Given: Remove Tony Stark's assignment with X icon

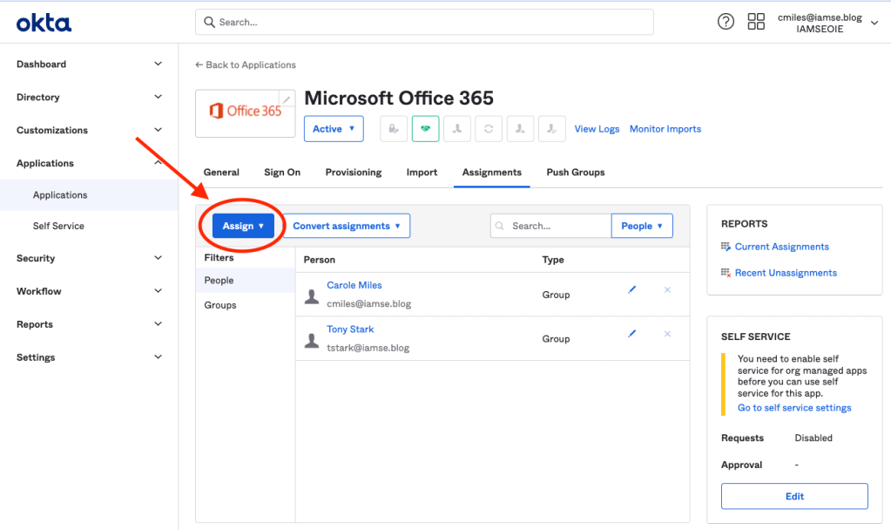Looking at the screenshot, I should [667, 334].
